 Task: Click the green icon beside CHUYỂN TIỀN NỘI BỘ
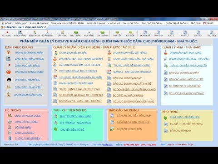coord(56,129)
